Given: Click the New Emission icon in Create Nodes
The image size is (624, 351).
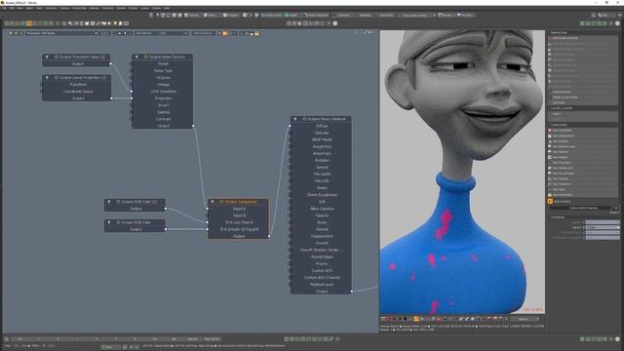Looking at the screenshot, I should 550,141.
